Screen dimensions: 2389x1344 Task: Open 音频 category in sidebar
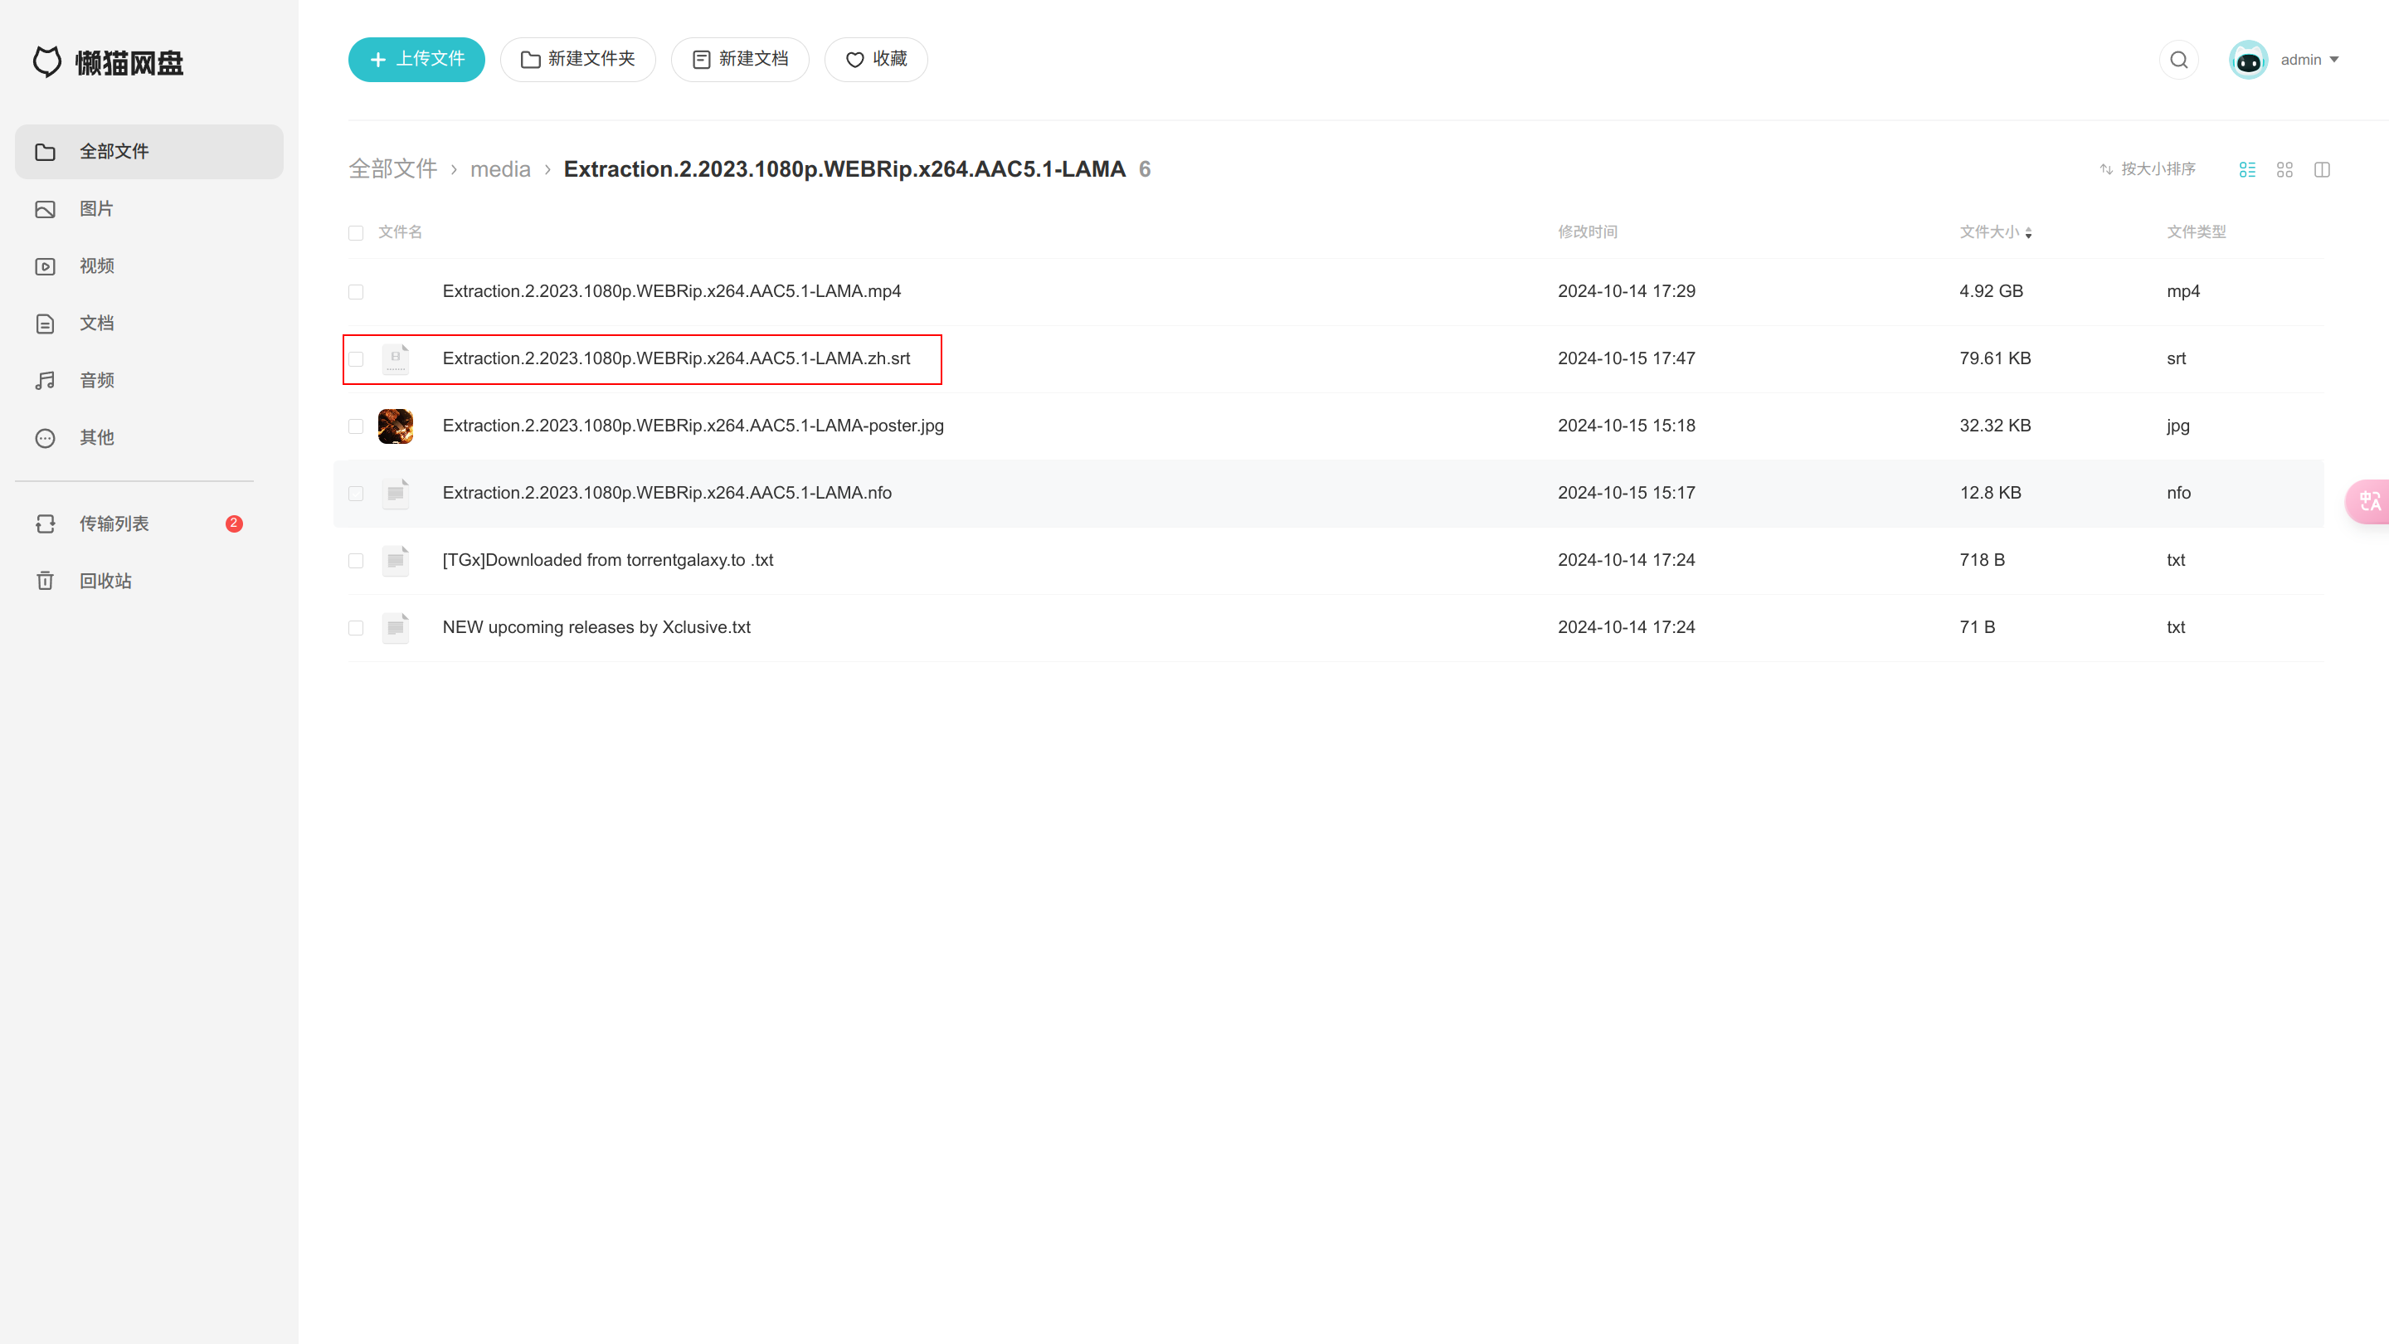[x=149, y=382]
